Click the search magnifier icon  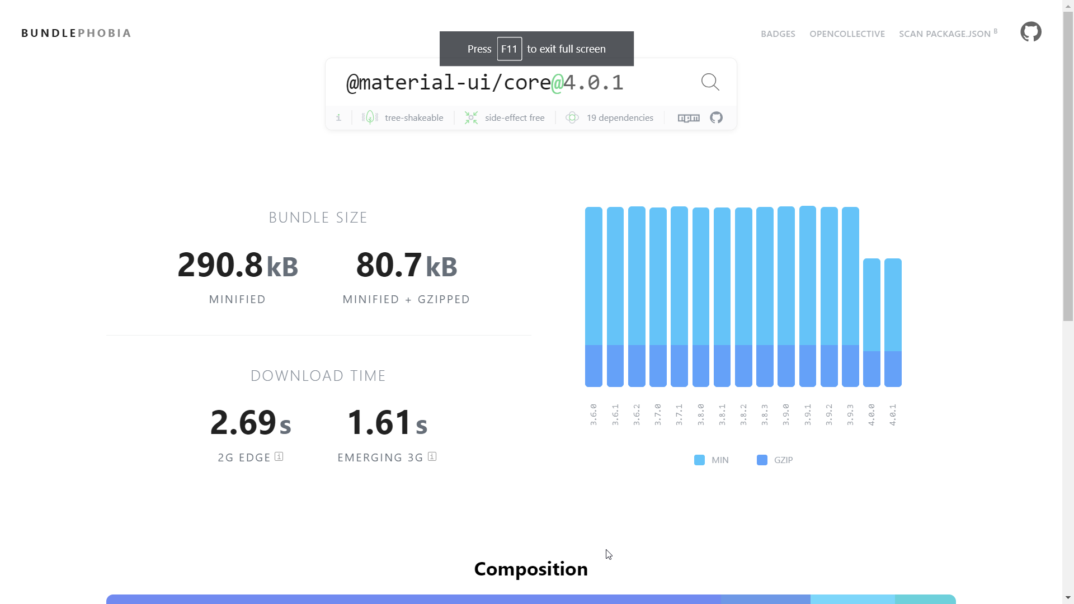[710, 82]
